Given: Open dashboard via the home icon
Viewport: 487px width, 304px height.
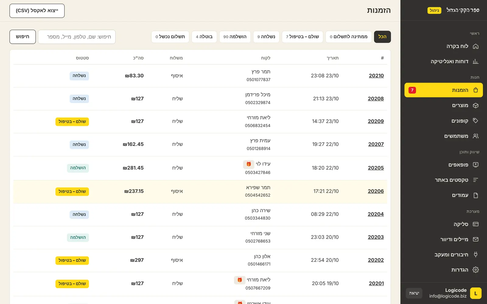Looking at the screenshot, I should click(x=476, y=46).
